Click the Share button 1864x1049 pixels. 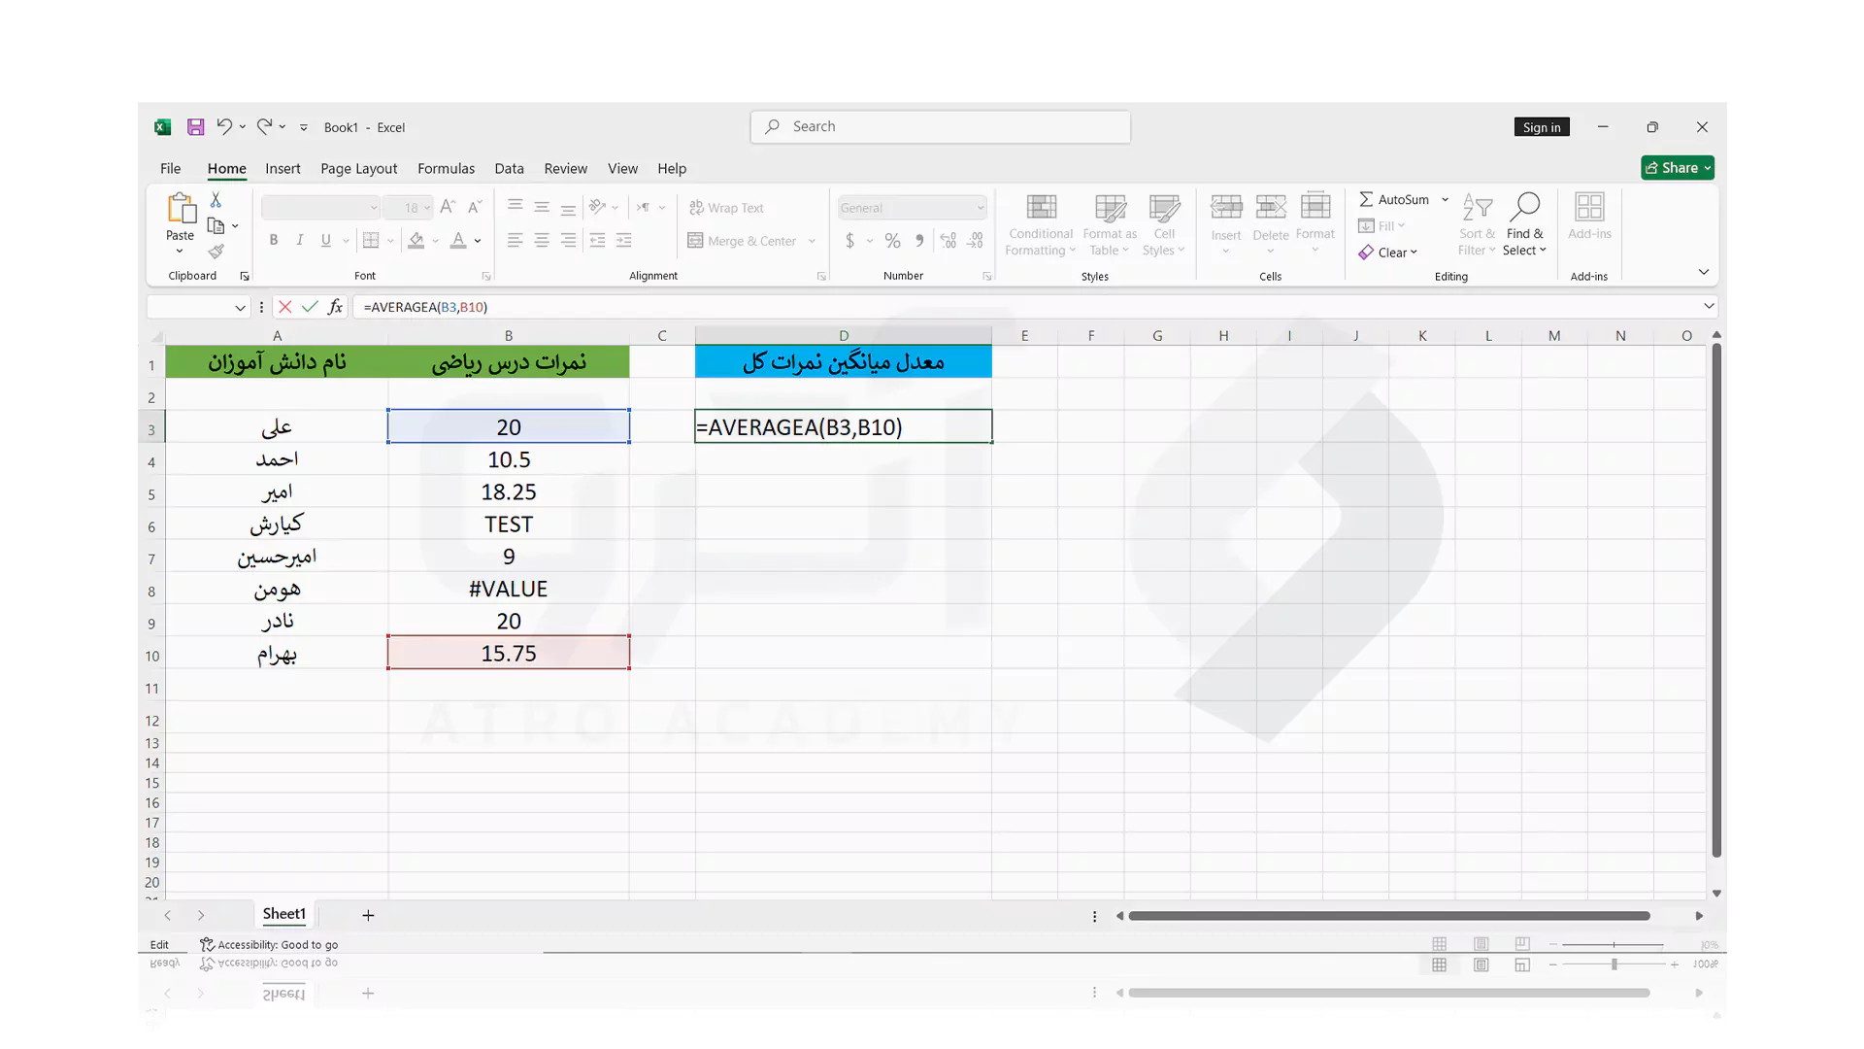click(1677, 168)
